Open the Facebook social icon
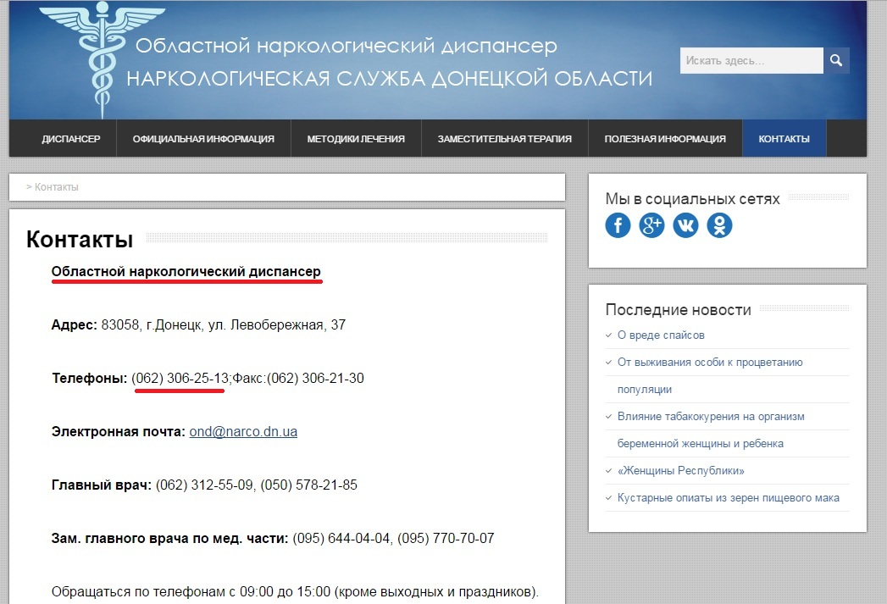 point(618,225)
